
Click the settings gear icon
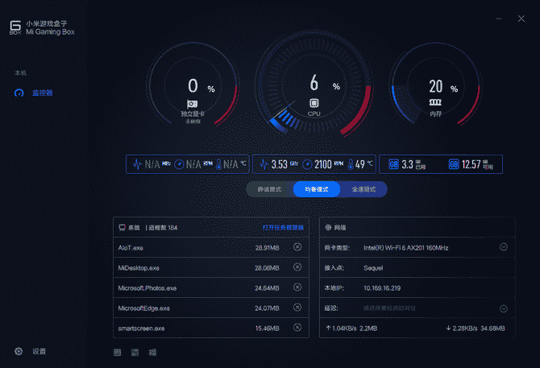click(19, 351)
